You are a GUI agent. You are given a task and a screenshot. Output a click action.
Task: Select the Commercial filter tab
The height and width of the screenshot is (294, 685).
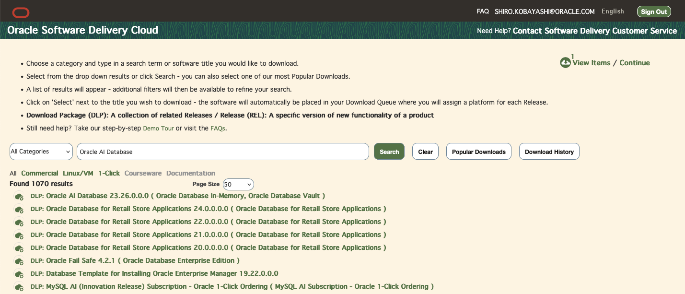40,173
